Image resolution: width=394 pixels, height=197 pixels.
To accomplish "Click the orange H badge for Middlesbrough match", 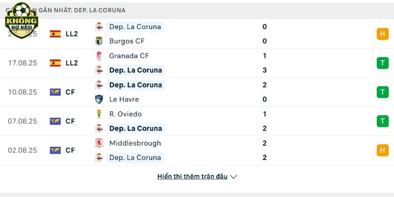I will [x=383, y=150].
